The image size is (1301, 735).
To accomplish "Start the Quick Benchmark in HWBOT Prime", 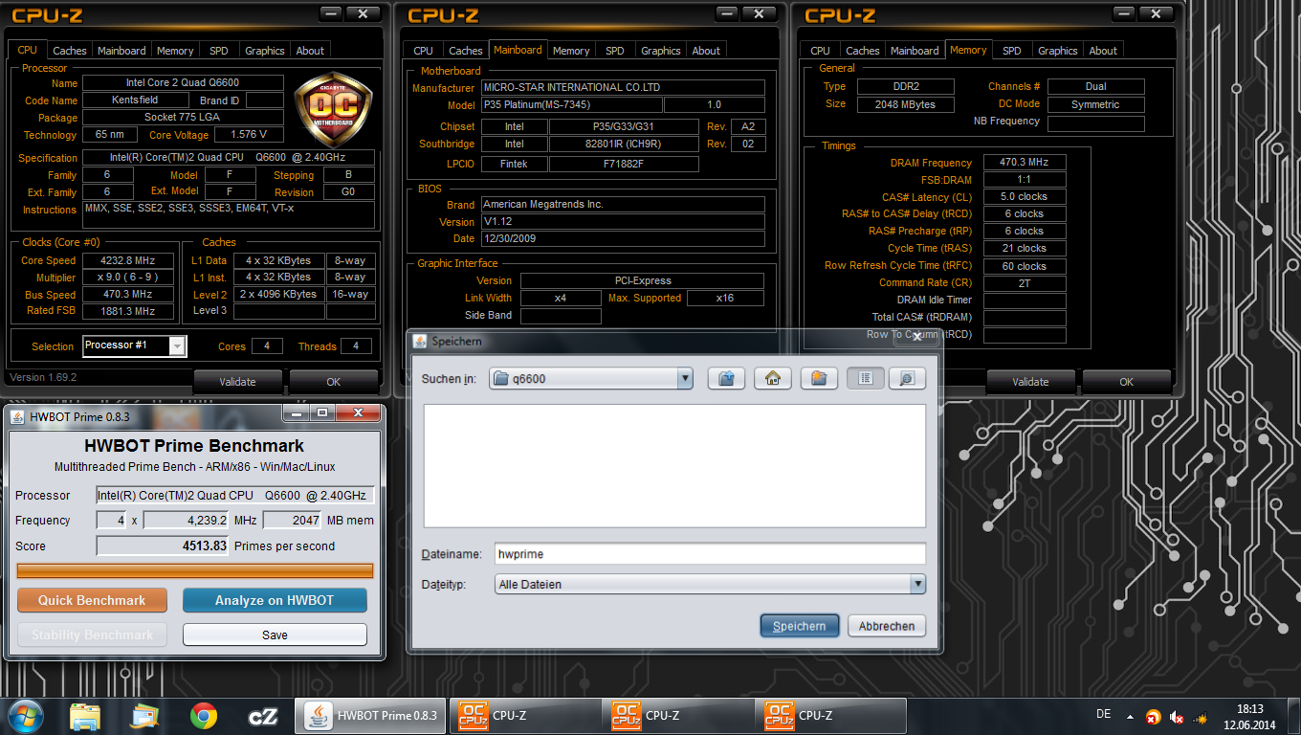I will point(92,600).
